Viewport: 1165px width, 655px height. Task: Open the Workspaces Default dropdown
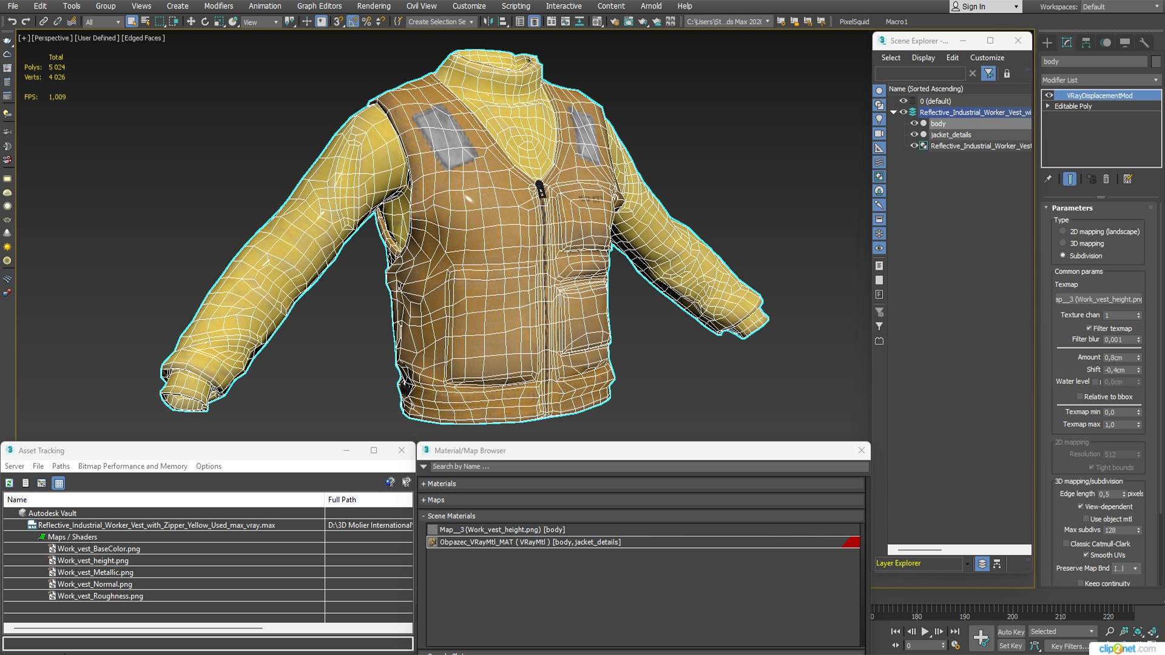point(1121,7)
